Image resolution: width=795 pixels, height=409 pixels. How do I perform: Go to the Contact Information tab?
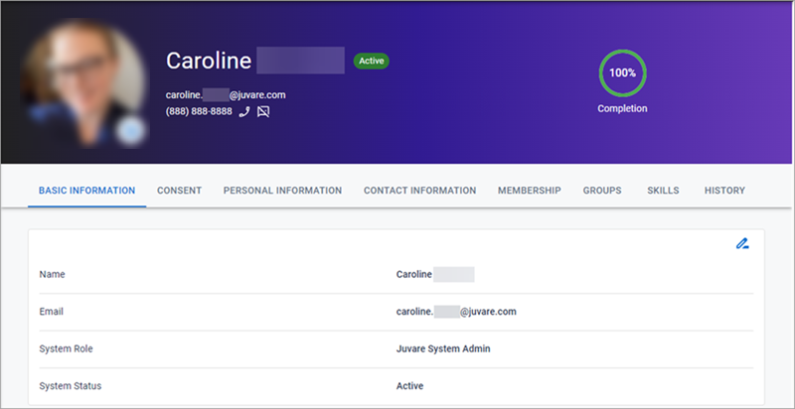(x=419, y=191)
